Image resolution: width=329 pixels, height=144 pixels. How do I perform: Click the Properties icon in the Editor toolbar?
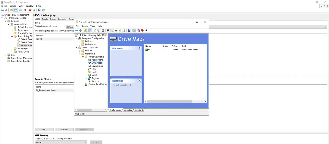[112, 30]
